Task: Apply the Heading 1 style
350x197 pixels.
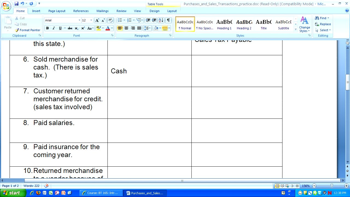Action: click(x=224, y=24)
